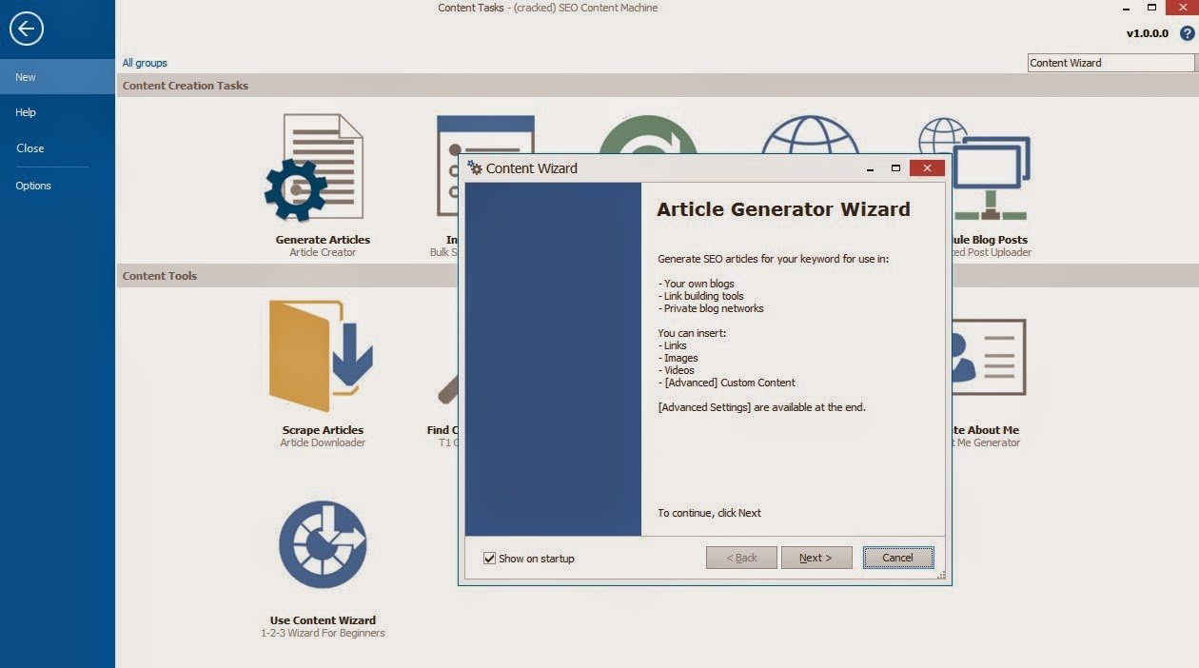
Task: Click the Content Wizard search field
Action: pyautogui.click(x=1111, y=63)
